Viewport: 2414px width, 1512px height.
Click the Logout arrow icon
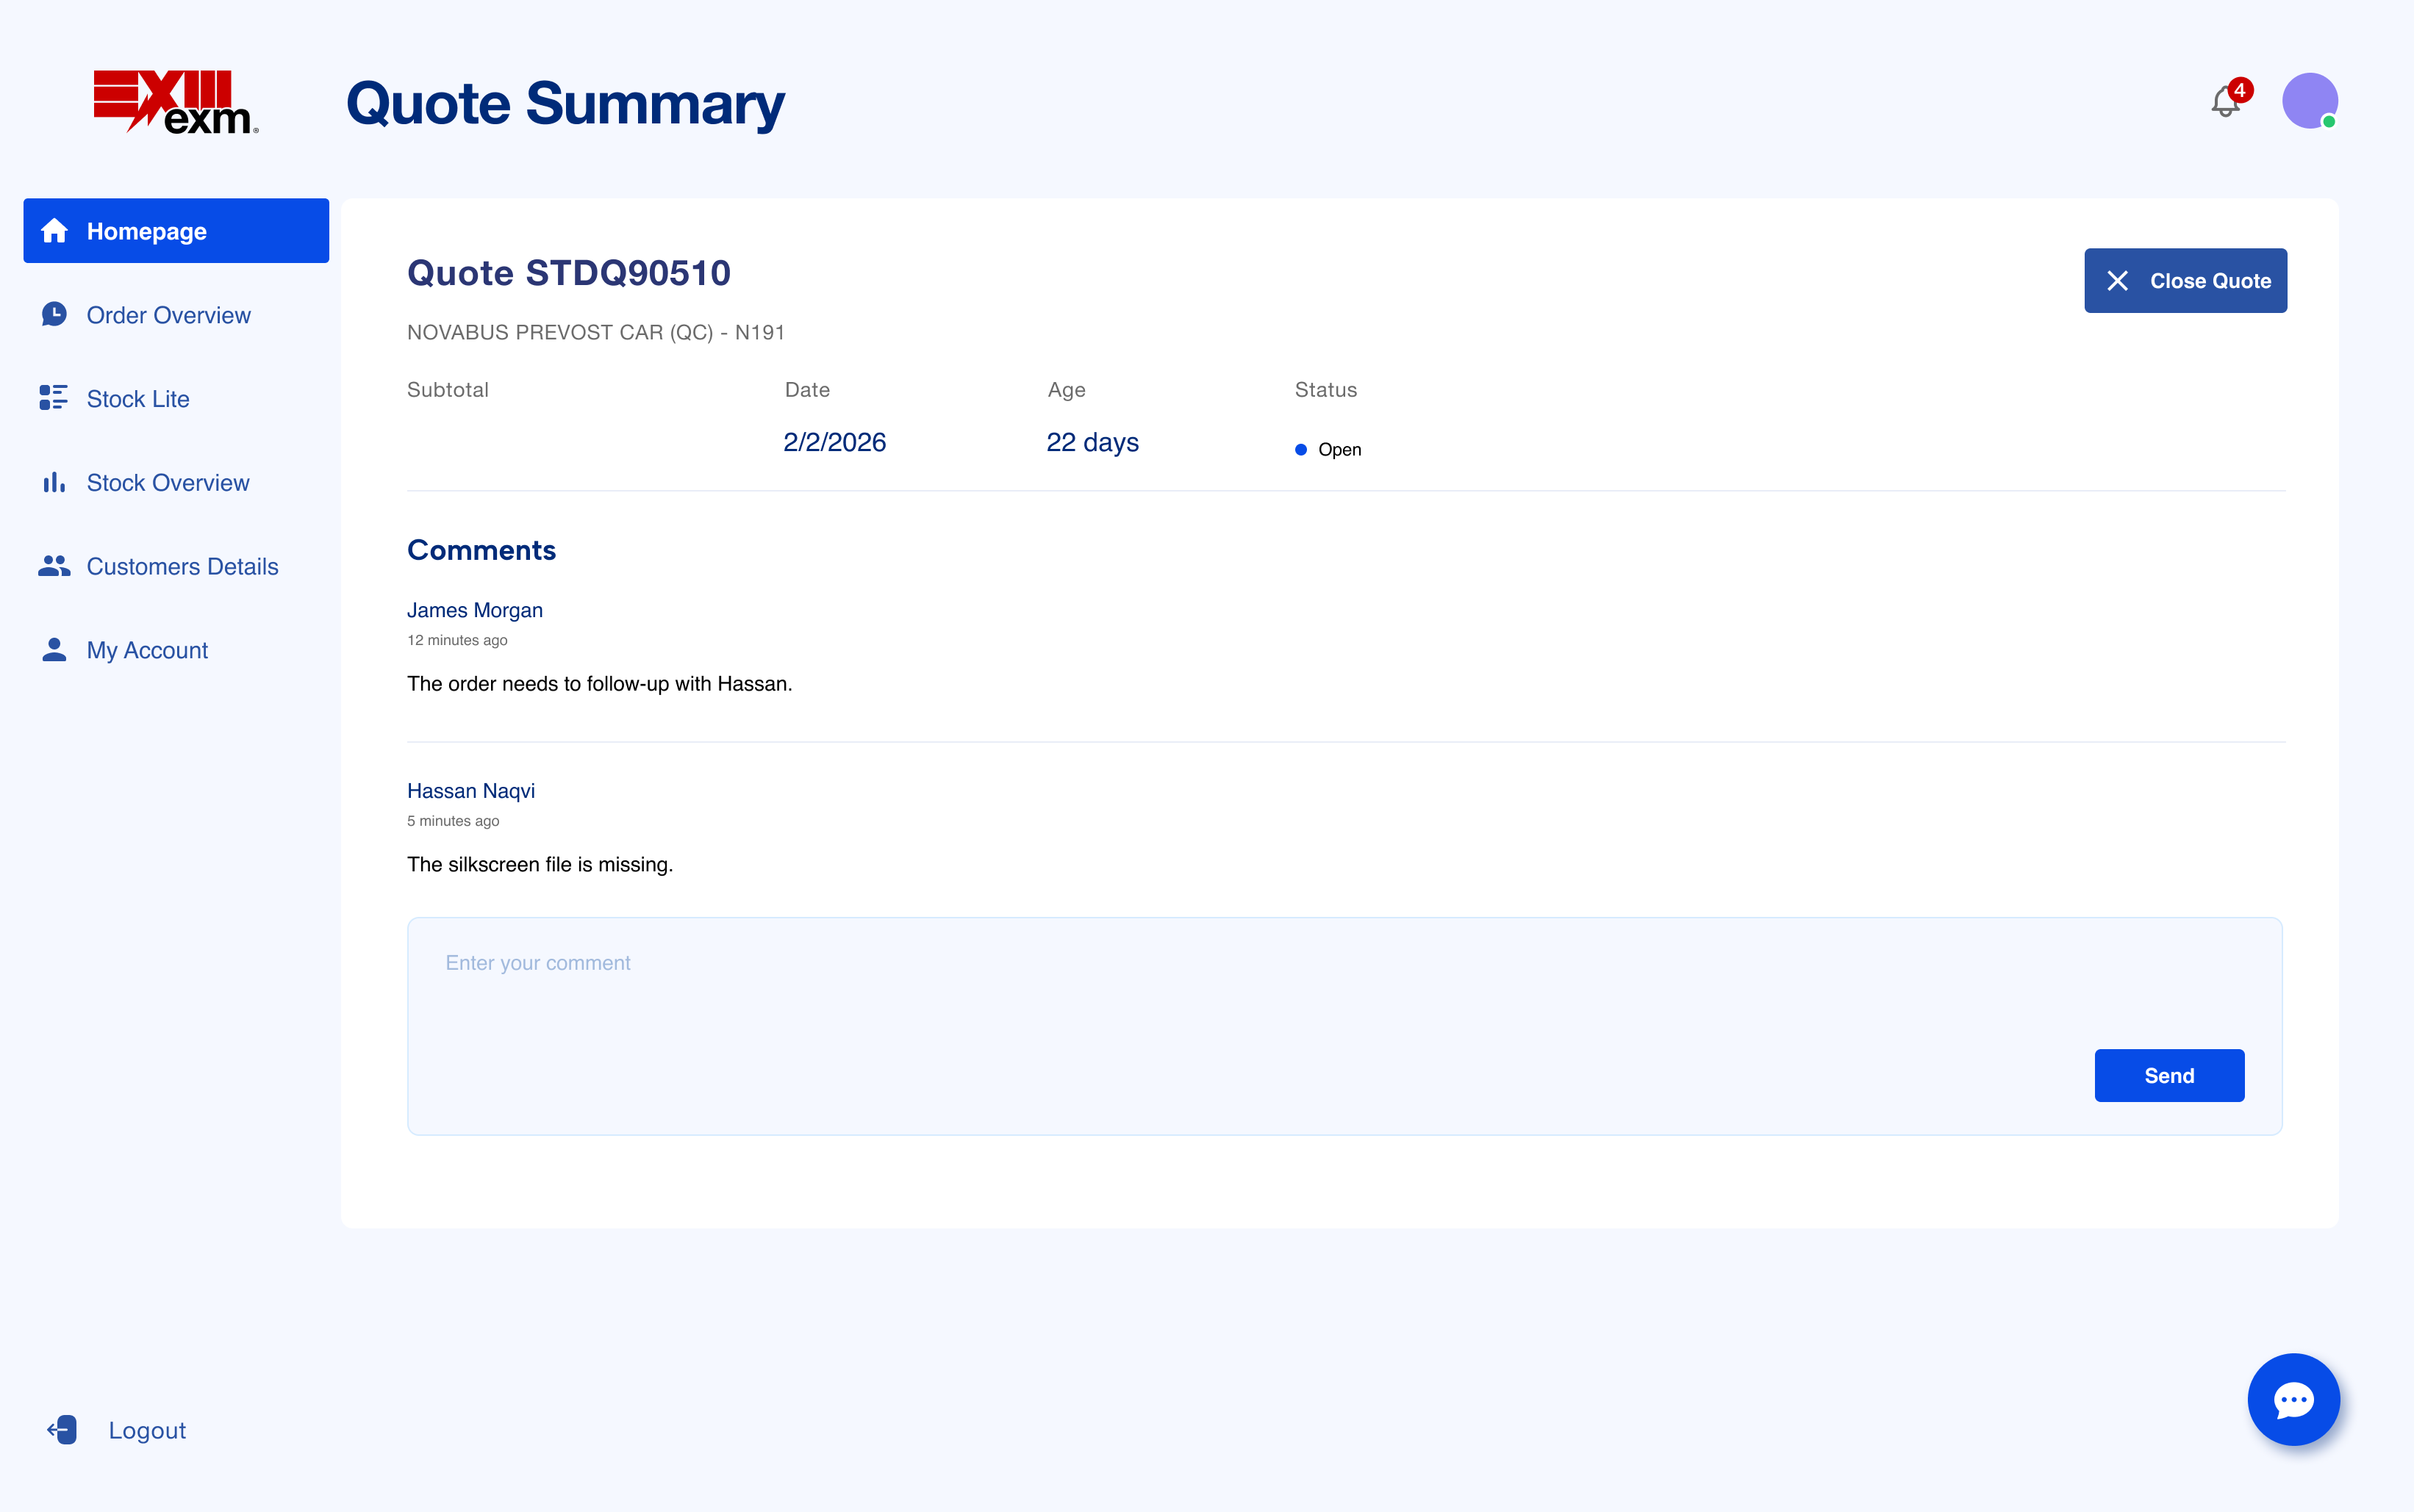[x=62, y=1430]
